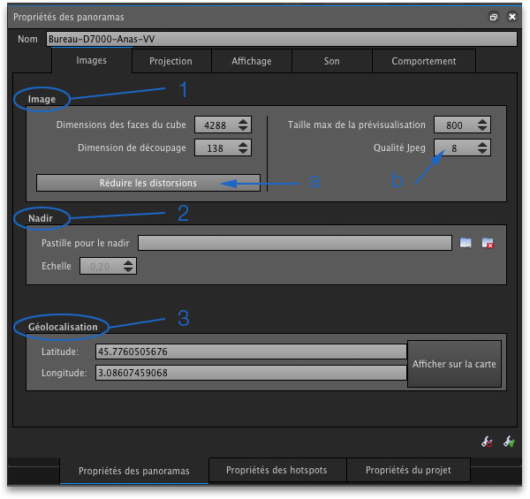Decrease Taille max de la prévisualisation

(x=482, y=128)
